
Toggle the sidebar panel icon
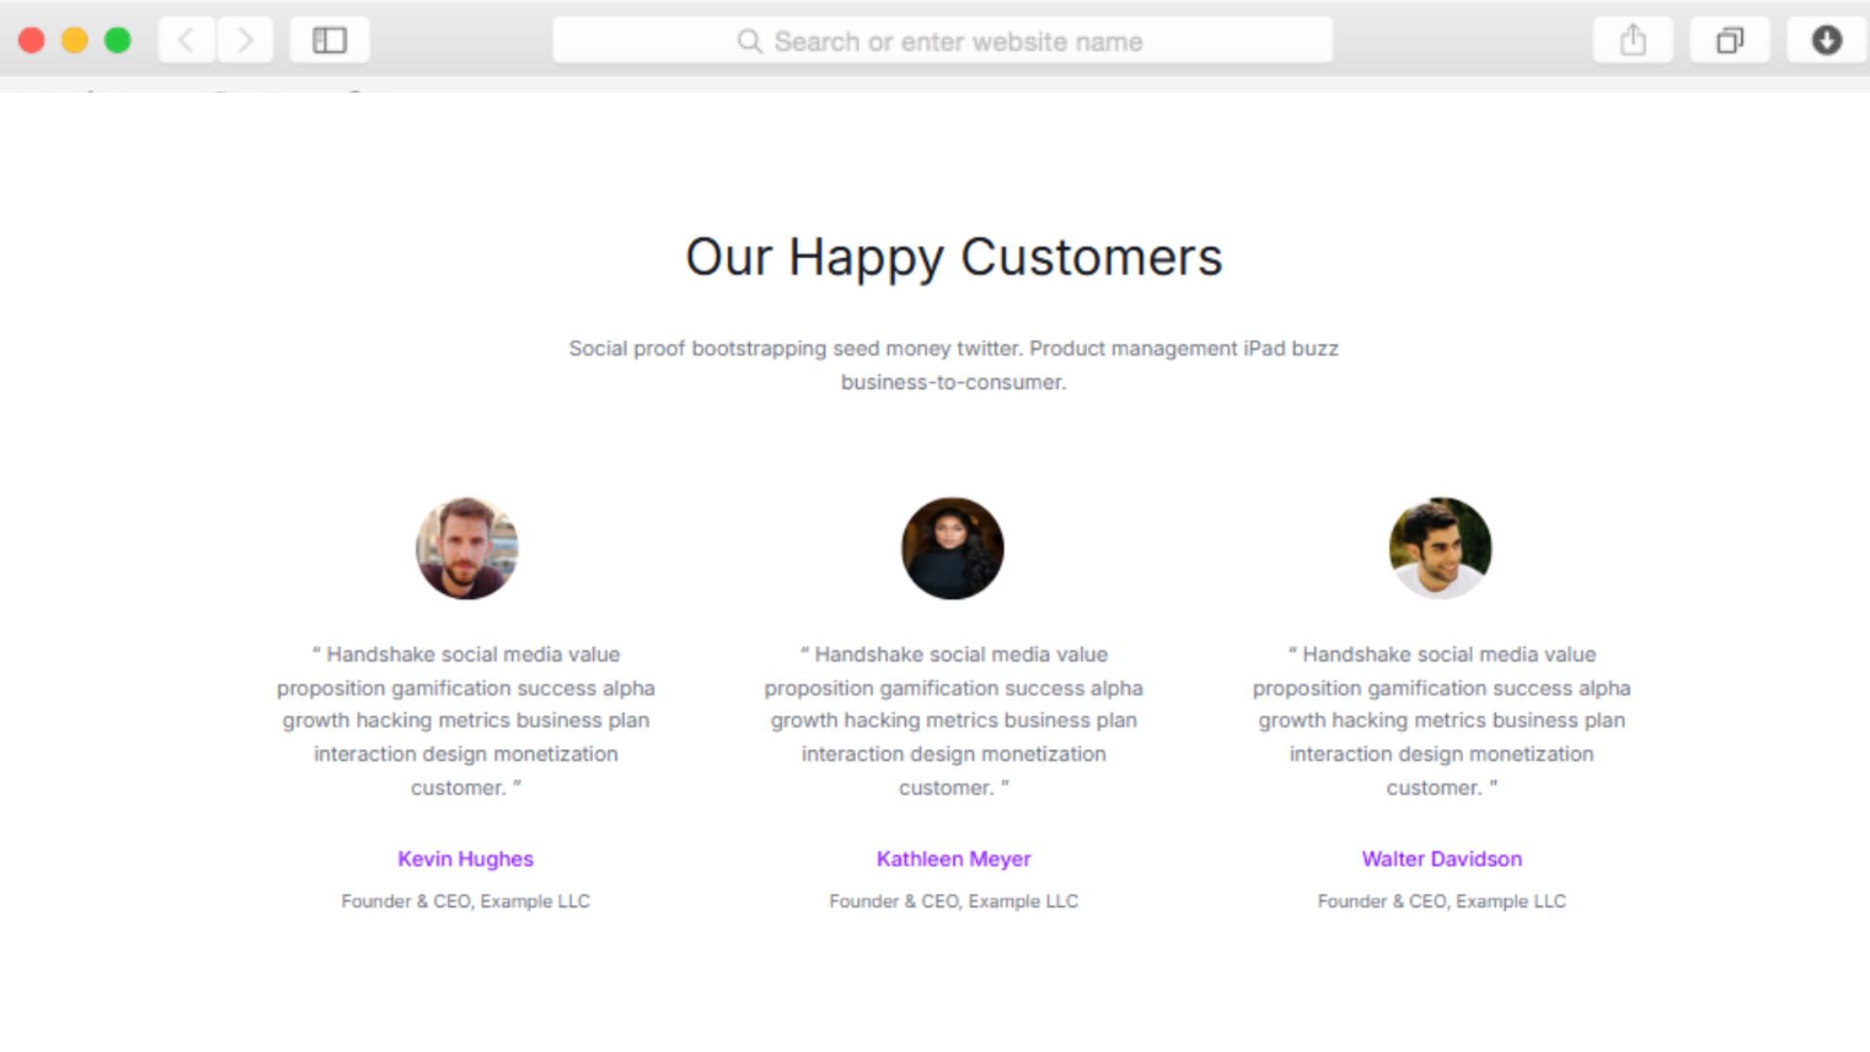coord(329,41)
